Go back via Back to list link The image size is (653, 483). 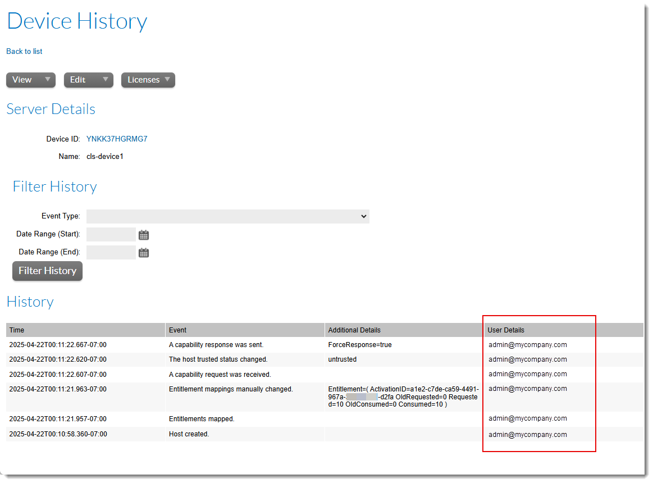24,51
